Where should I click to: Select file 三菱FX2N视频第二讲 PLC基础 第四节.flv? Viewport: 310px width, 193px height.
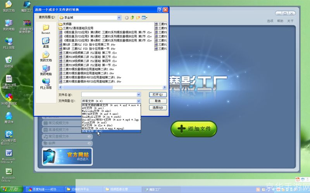click(x=88, y=61)
